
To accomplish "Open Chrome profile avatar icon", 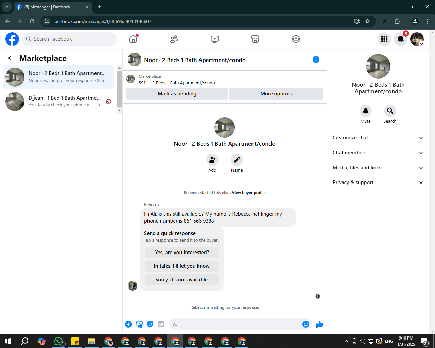I will (x=415, y=21).
